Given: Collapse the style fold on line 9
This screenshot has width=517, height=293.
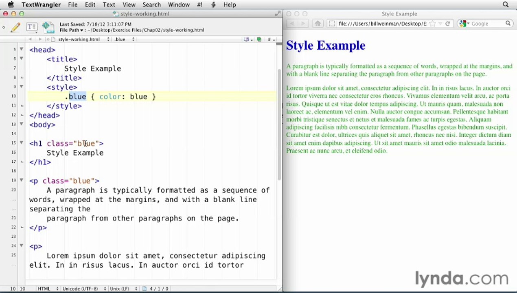Looking at the screenshot, I should tap(21, 87).
